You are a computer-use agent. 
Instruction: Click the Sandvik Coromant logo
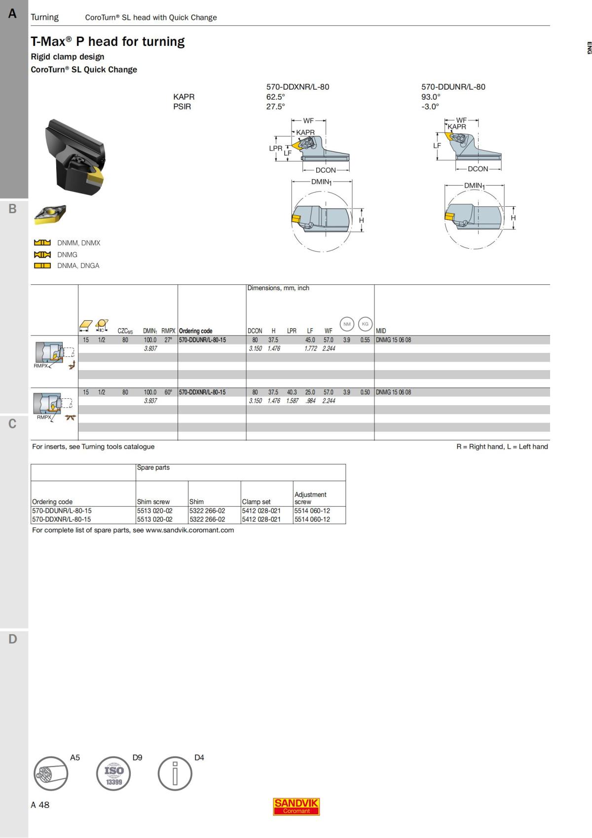coord(296,806)
